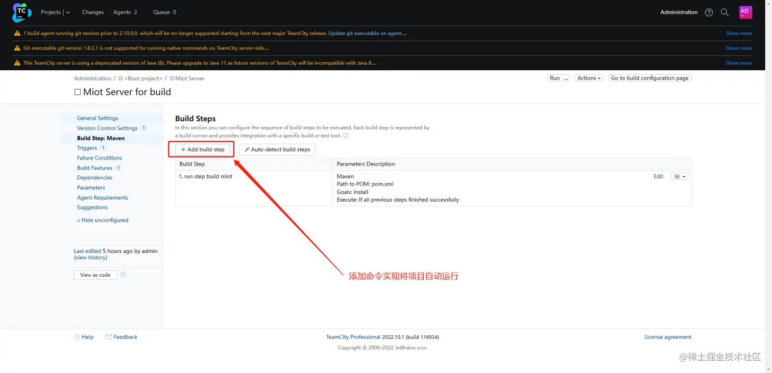
Task: Click 'Maven' runner text in step row
Action: tap(345, 176)
